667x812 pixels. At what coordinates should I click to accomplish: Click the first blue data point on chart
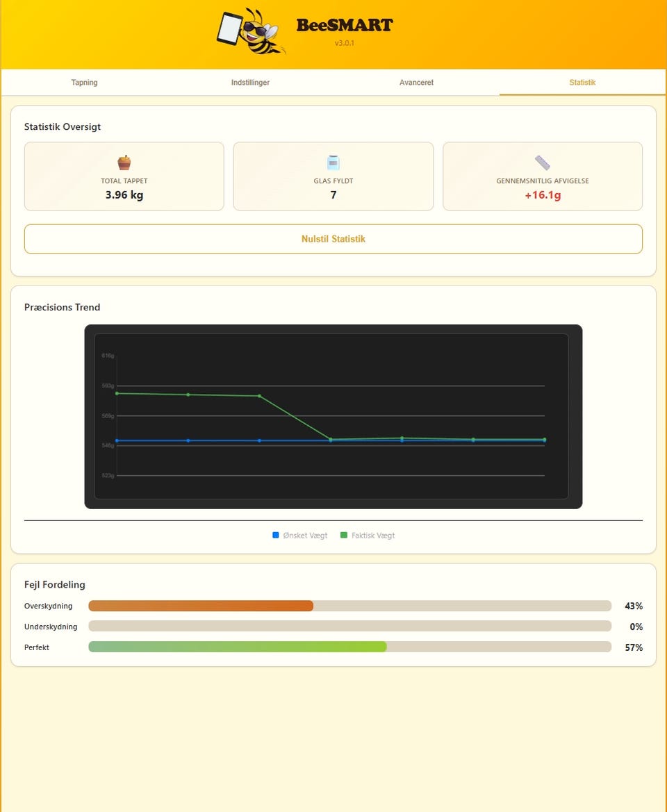117,440
